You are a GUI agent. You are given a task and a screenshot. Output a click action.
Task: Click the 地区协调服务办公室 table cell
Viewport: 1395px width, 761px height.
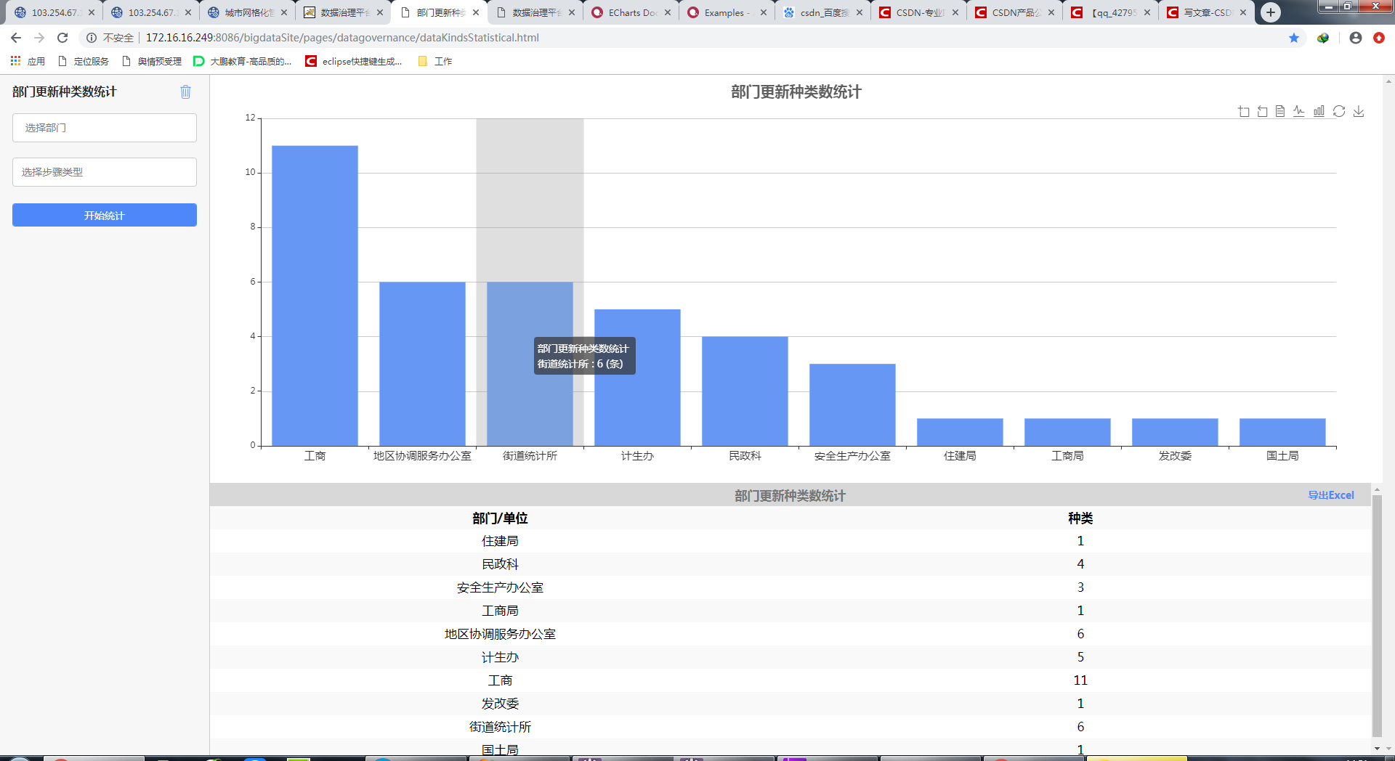click(x=500, y=634)
